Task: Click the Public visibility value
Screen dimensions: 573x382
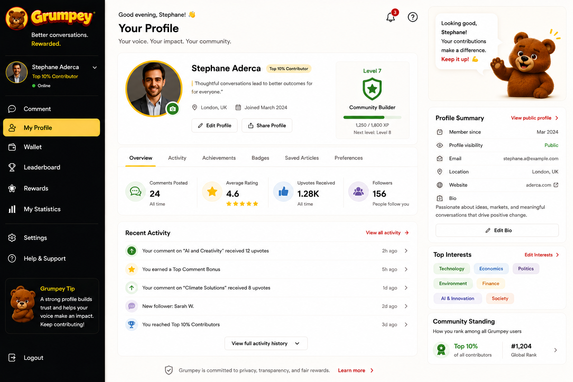Action: [551, 145]
